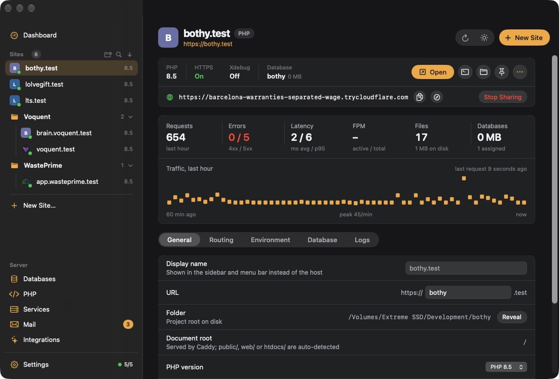The height and width of the screenshot is (379, 559).
Task: Switch to the Database tab
Action: pyautogui.click(x=322, y=240)
